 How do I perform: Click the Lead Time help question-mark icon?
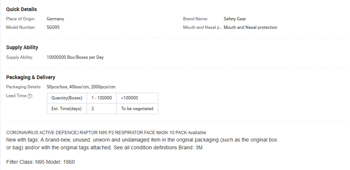(x=30, y=96)
